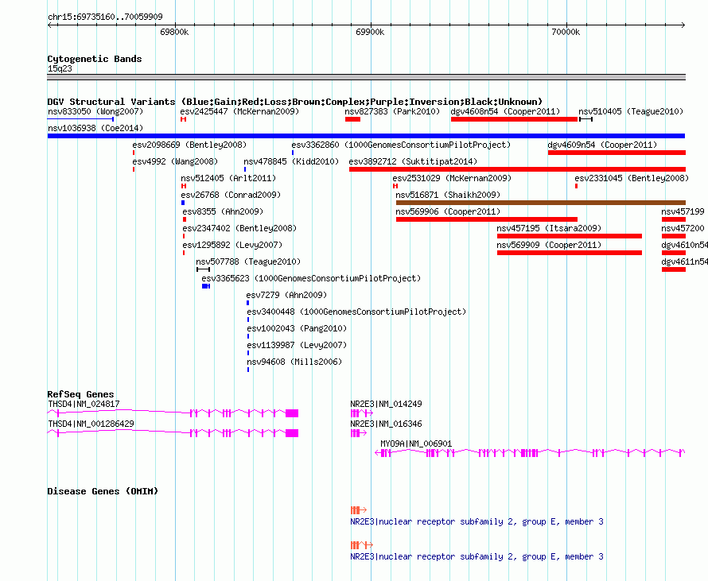
Task: Open the nsv457195 (Itsara2009) label
Action: pos(549,228)
